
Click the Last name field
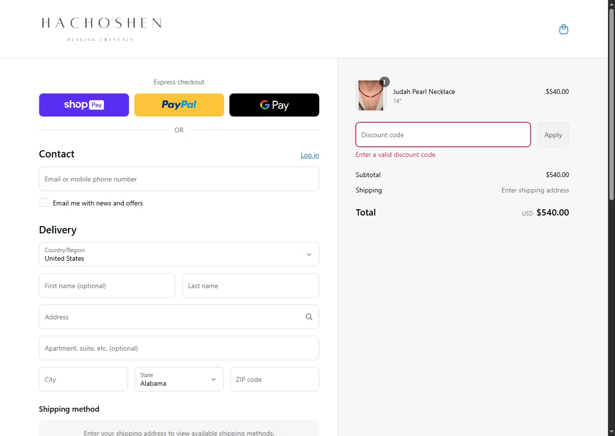click(x=251, y=285)
